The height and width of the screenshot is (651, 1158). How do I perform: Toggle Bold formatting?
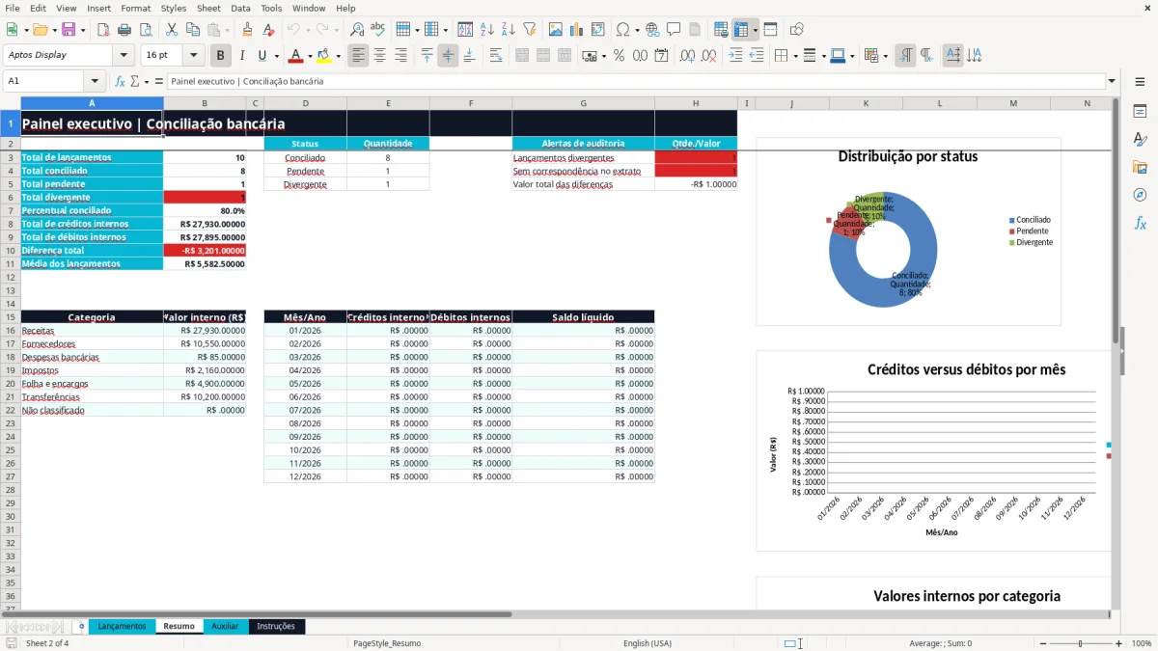[221, 56]
